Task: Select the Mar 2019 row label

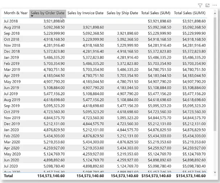Action: coord(12,69)
